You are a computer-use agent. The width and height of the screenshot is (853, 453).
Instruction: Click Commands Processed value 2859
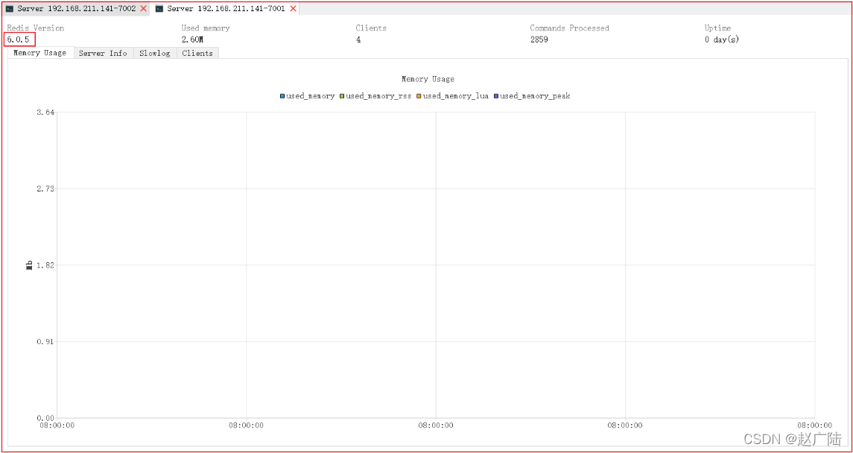click(539, 39)
